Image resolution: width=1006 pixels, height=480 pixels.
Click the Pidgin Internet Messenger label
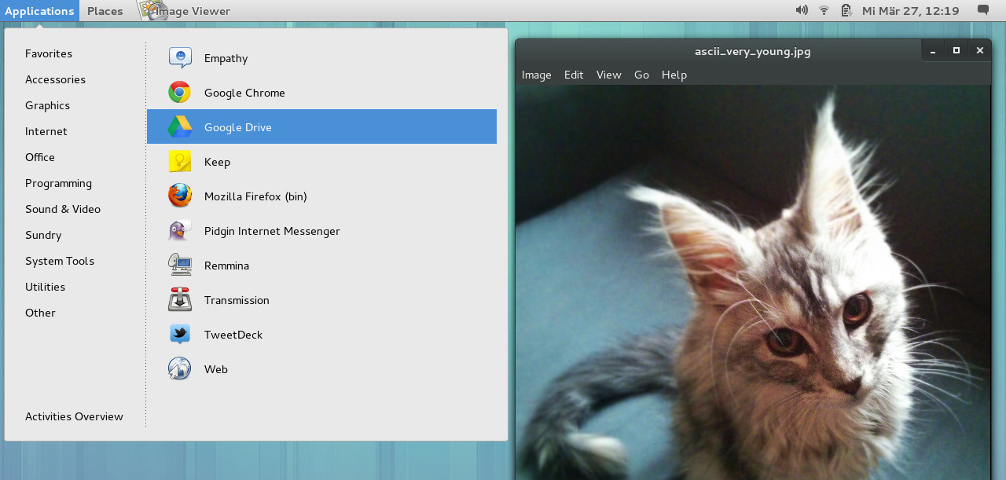click(272, 231)
